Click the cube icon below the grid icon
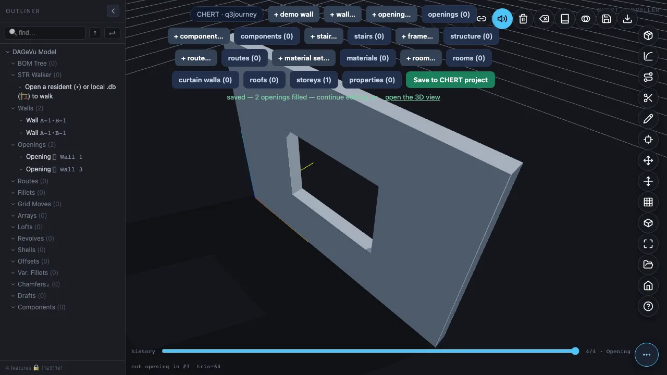Viewport: 667px width, 375px height. click(x=648, y=223)
